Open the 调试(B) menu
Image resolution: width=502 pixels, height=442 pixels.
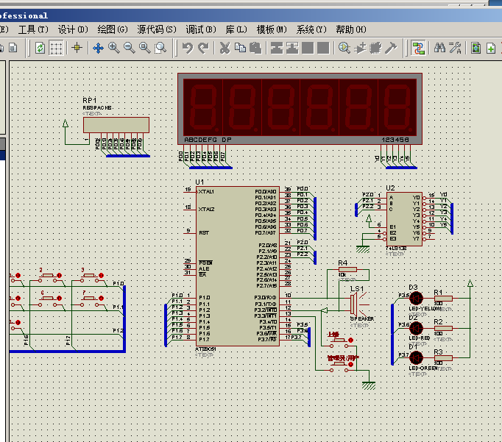click(x=201, y=29)
